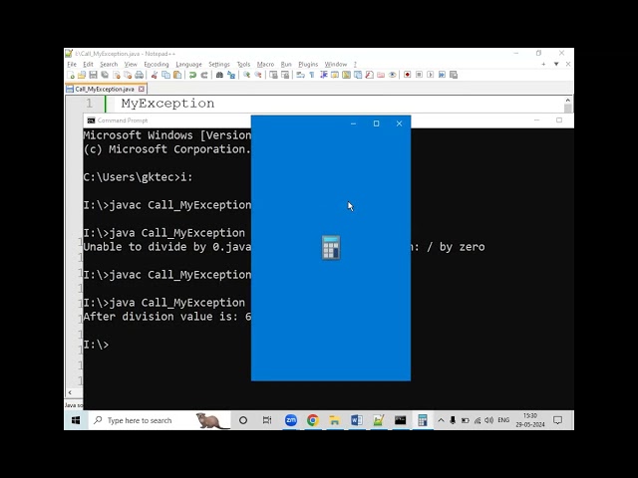Toggle the indent guide icon
The image size is (638, 478).
tap(323, 75)
